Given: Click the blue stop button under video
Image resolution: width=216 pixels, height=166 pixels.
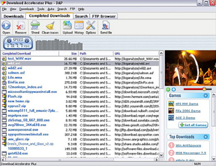Looking at the screenshot, I should 174,90.
